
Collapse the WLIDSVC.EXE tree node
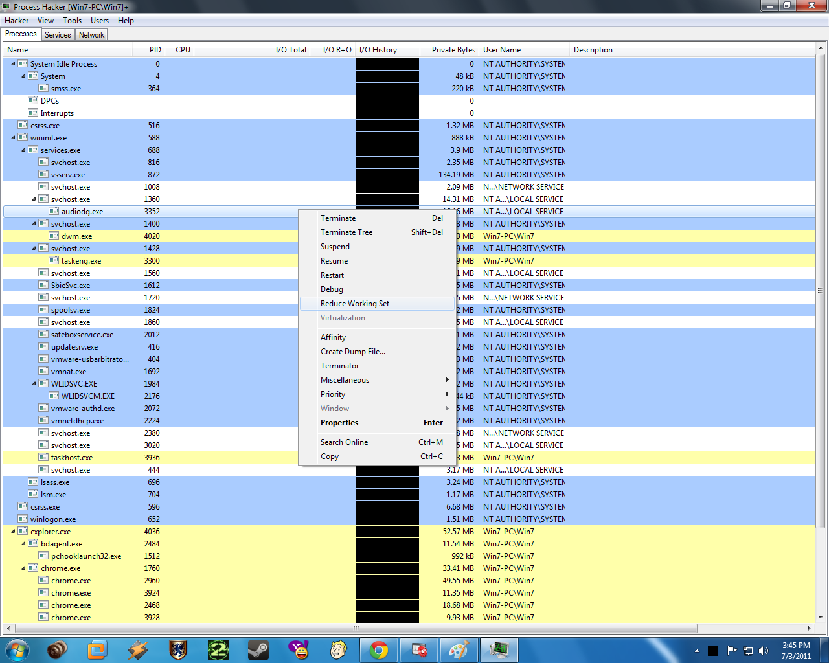(34, 384)
